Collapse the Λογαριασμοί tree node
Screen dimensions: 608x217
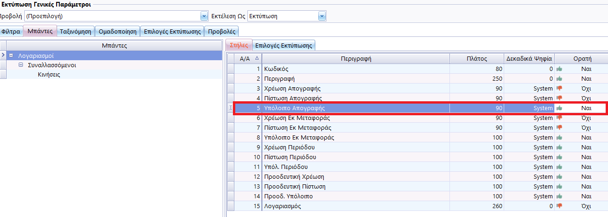click(11, 56)
